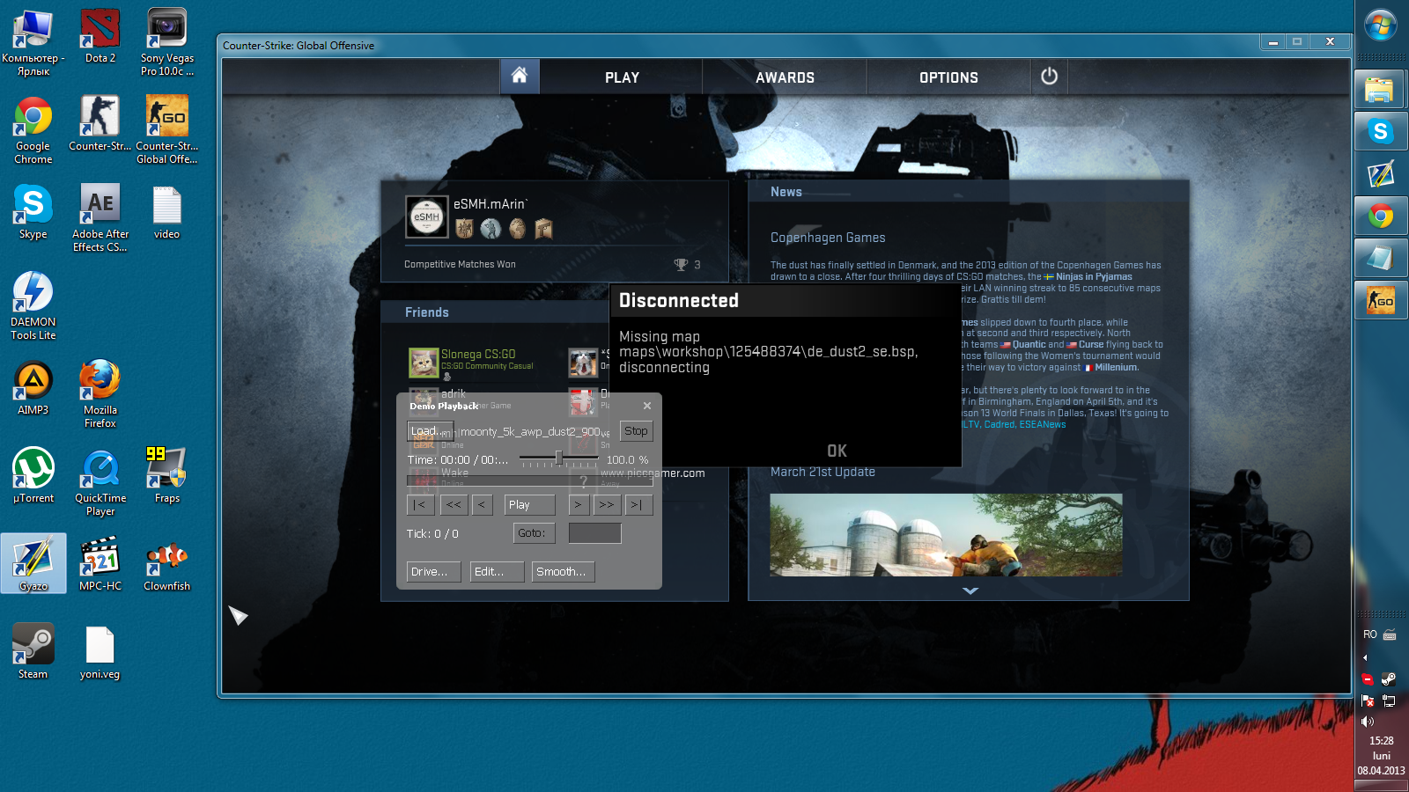Close the Demo Playback panel
The image size is (1409, 792).
pos(647,406)
